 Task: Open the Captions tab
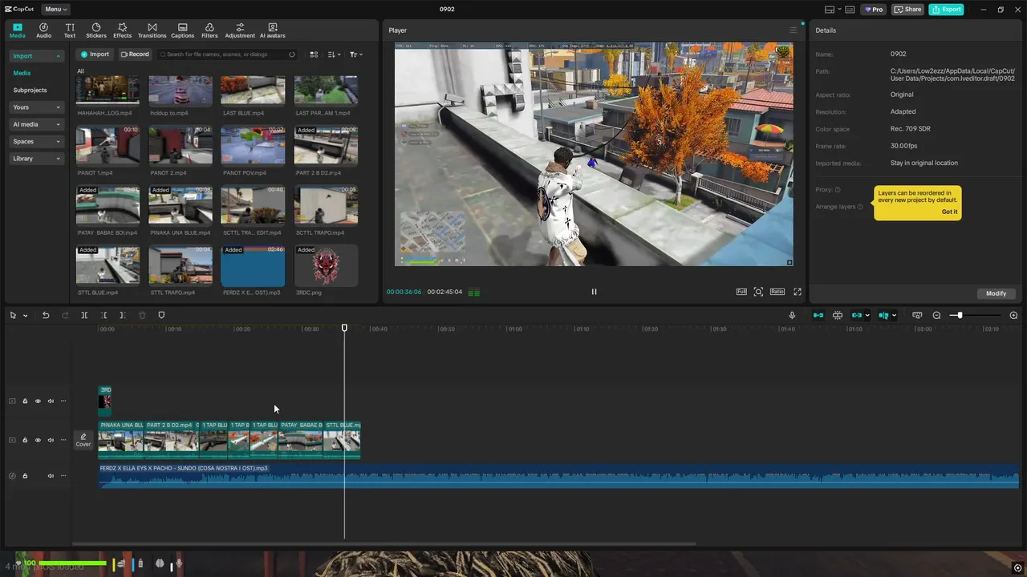click(182, 30)
